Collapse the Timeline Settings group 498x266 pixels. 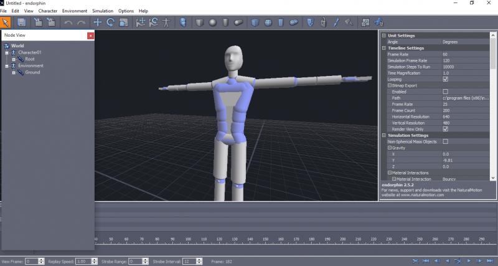(383, 48)
